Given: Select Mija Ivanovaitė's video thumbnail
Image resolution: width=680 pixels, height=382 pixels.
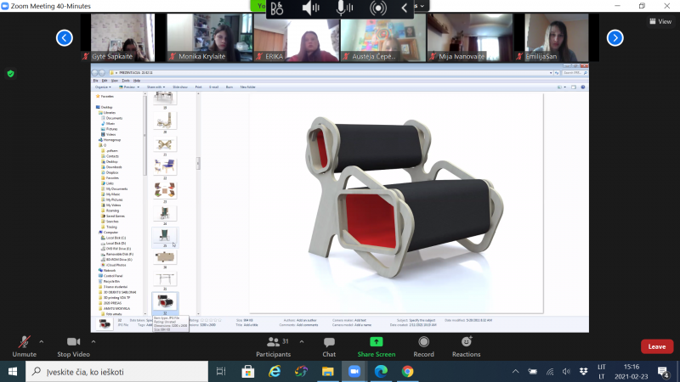Looking at the screenshot, I should [x=470, y=37].
